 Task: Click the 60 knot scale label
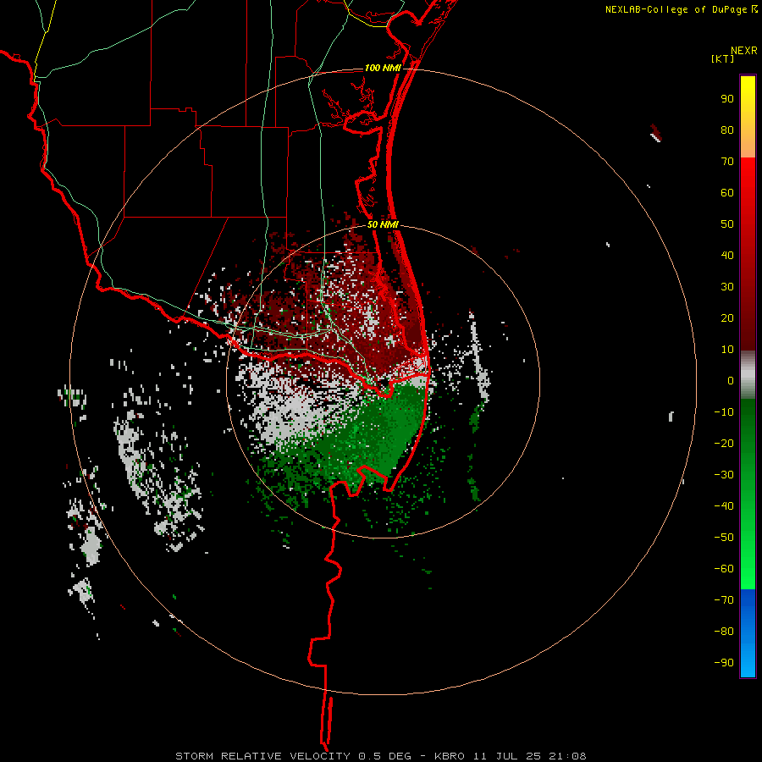[x=727, y=193]
